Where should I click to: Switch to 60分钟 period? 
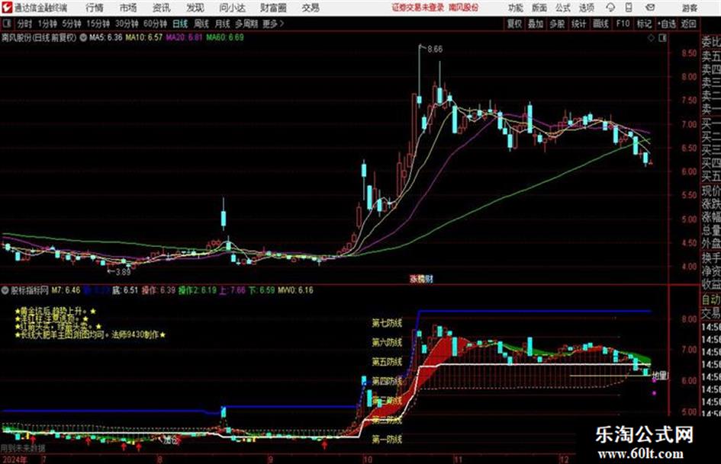click(x=156, y=24)
